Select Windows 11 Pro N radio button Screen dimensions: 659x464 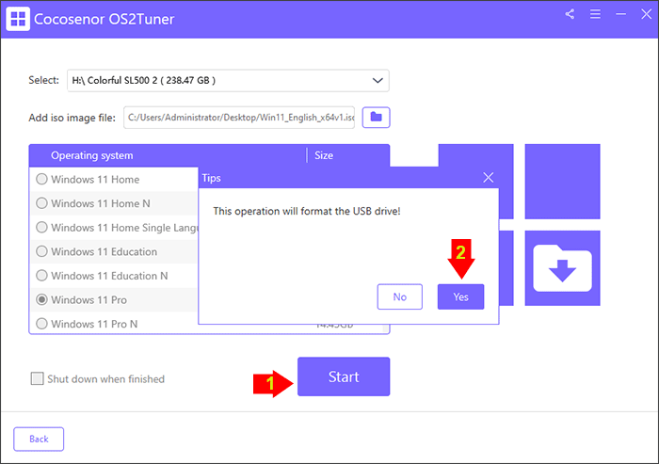coord(41,324)
